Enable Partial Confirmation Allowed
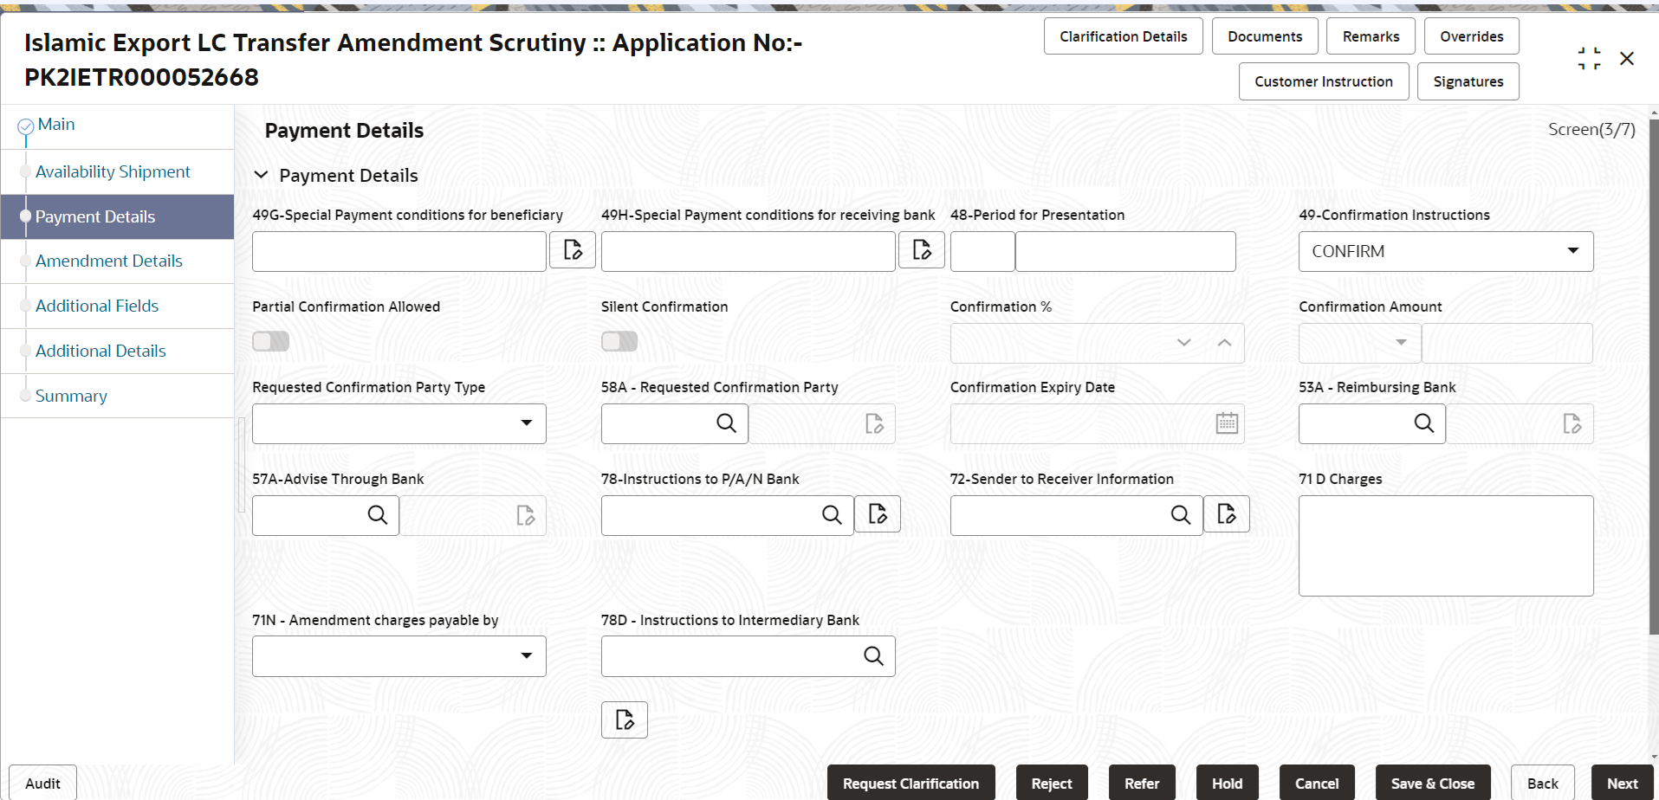Viewport: 1659px width, 800px height. coord(270,341)
